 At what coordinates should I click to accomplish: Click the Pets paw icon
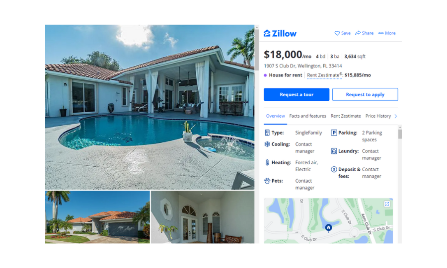click(267, 181)
